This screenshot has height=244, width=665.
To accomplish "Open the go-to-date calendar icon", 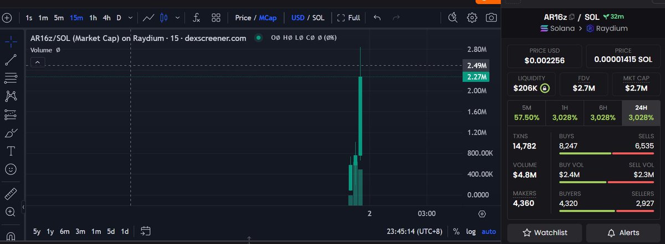I will 146,231.
